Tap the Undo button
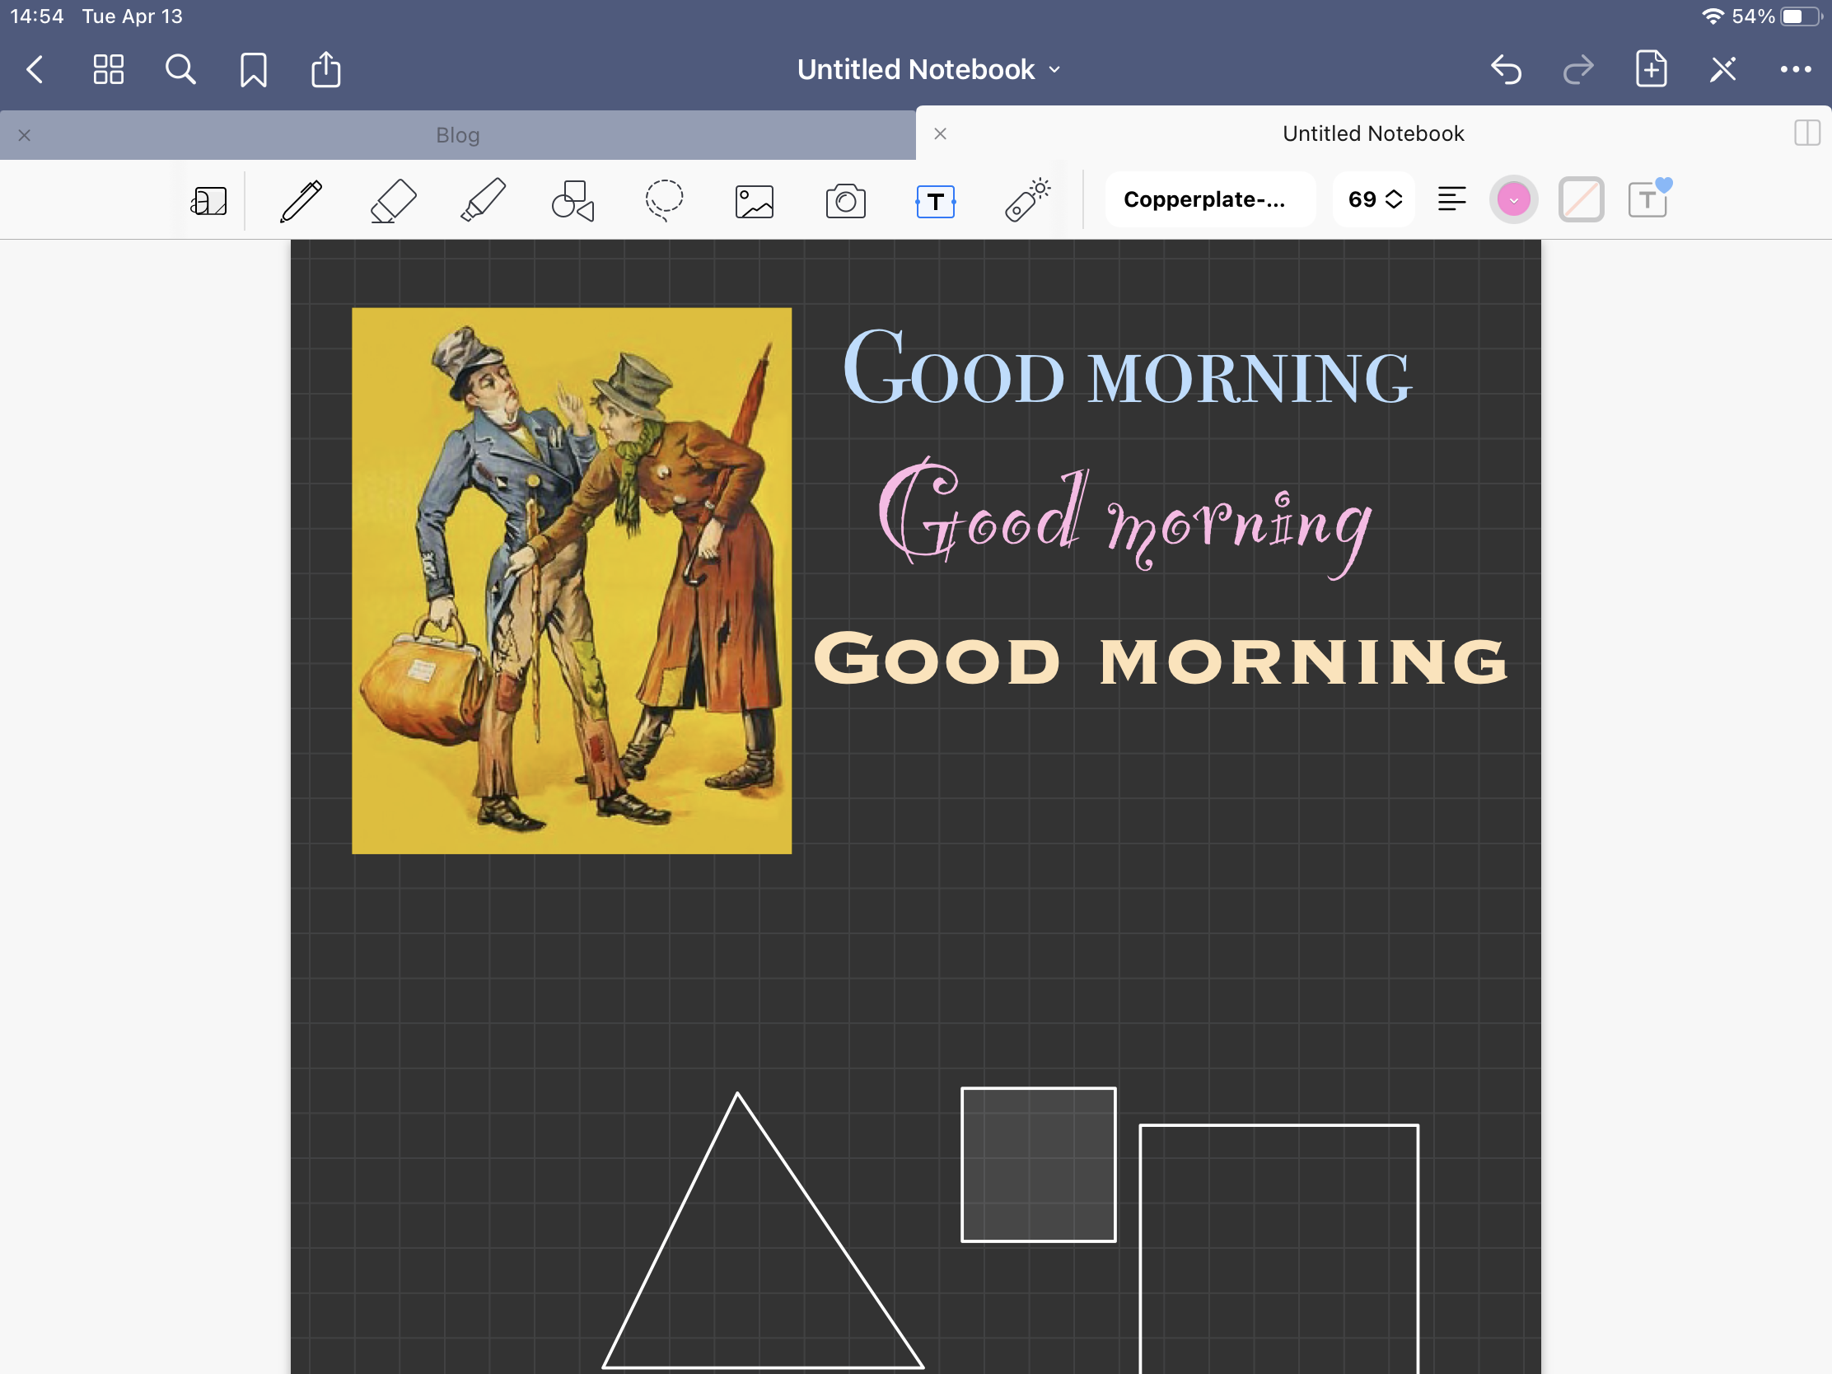The image size is (1832, 1374). point(1506,69)
